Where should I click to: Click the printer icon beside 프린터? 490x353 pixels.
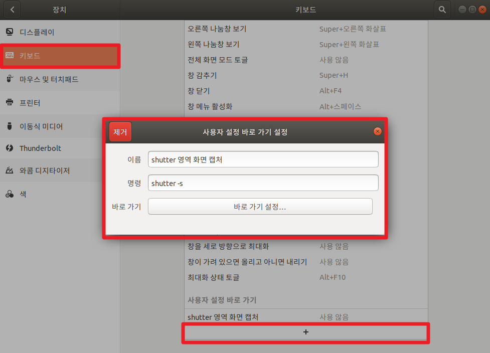point(10,102)
